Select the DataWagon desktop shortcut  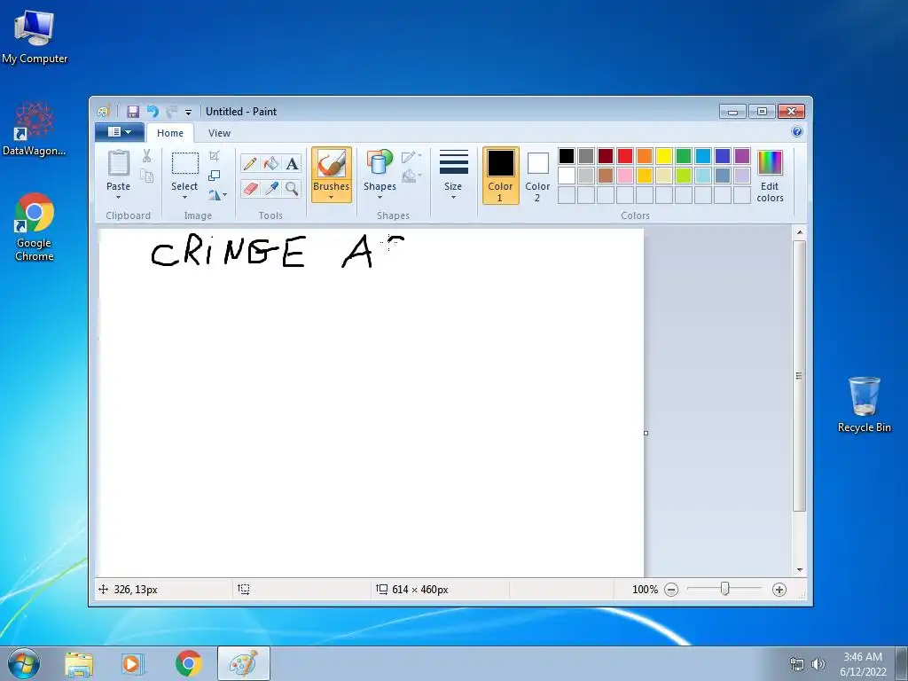(x=35, y=129)
